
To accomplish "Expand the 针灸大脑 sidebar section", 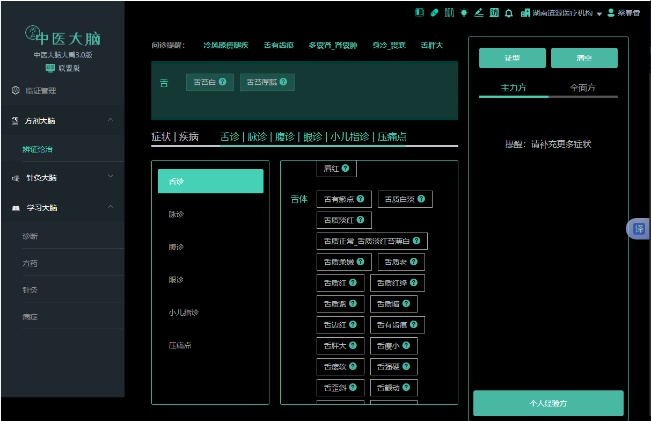I will (111, 176).
